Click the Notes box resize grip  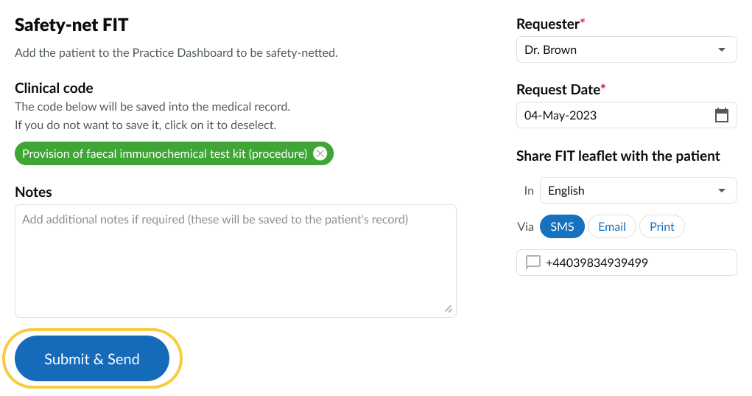[449, 310]
